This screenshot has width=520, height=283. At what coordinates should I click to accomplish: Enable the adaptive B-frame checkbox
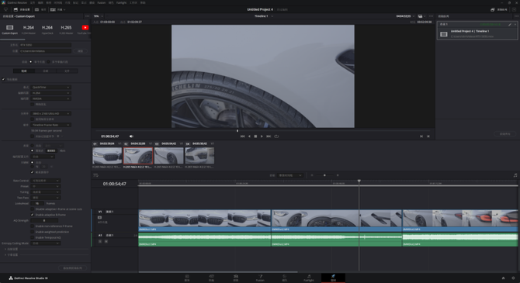[x=32, y=215]
